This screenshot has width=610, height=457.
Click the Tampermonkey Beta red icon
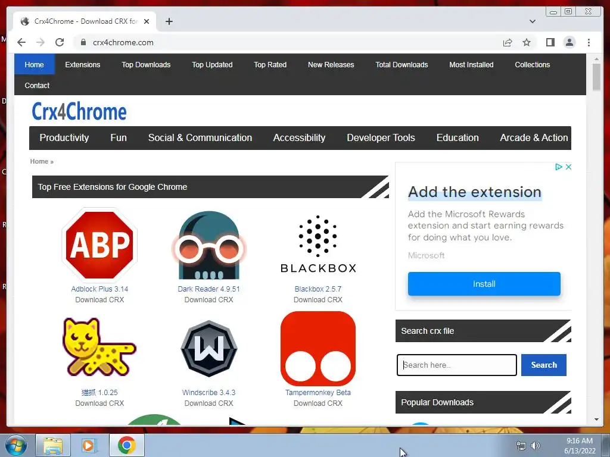coord(318,349)
